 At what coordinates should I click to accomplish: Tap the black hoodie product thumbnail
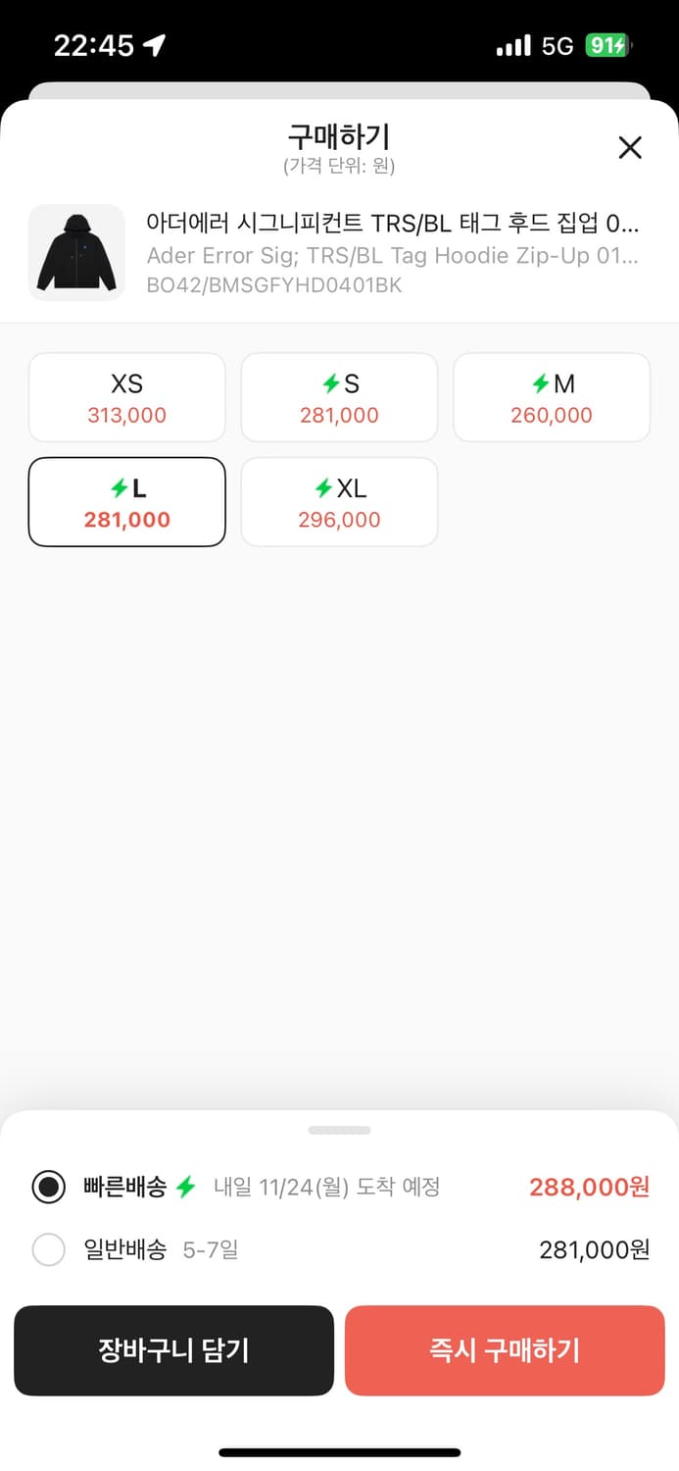tap(76, 252)
